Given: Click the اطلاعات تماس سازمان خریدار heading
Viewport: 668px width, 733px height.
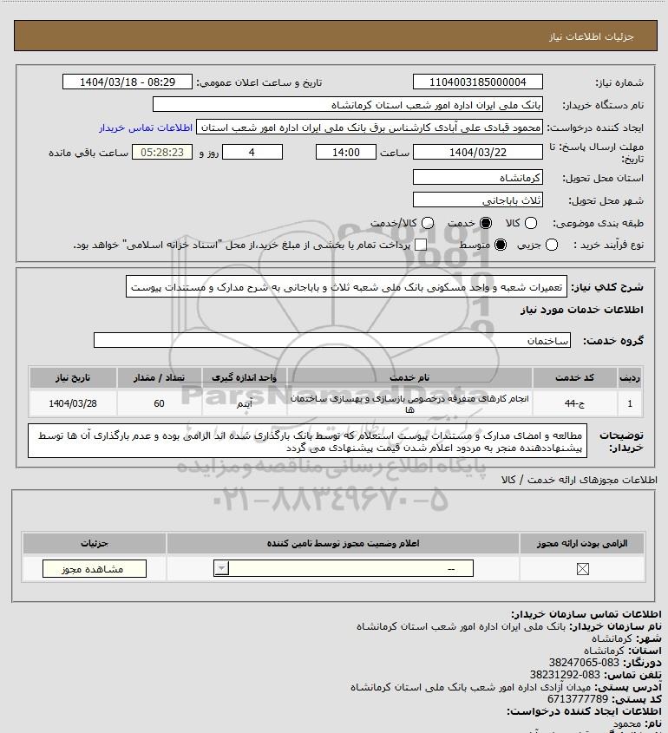Looking at the screenshot, I should (586, 614).
